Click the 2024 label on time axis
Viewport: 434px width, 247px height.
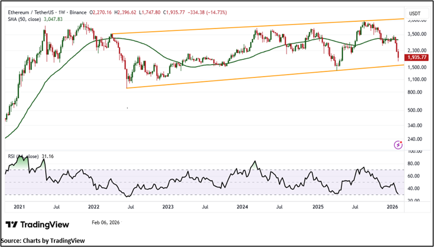(242, 206)
